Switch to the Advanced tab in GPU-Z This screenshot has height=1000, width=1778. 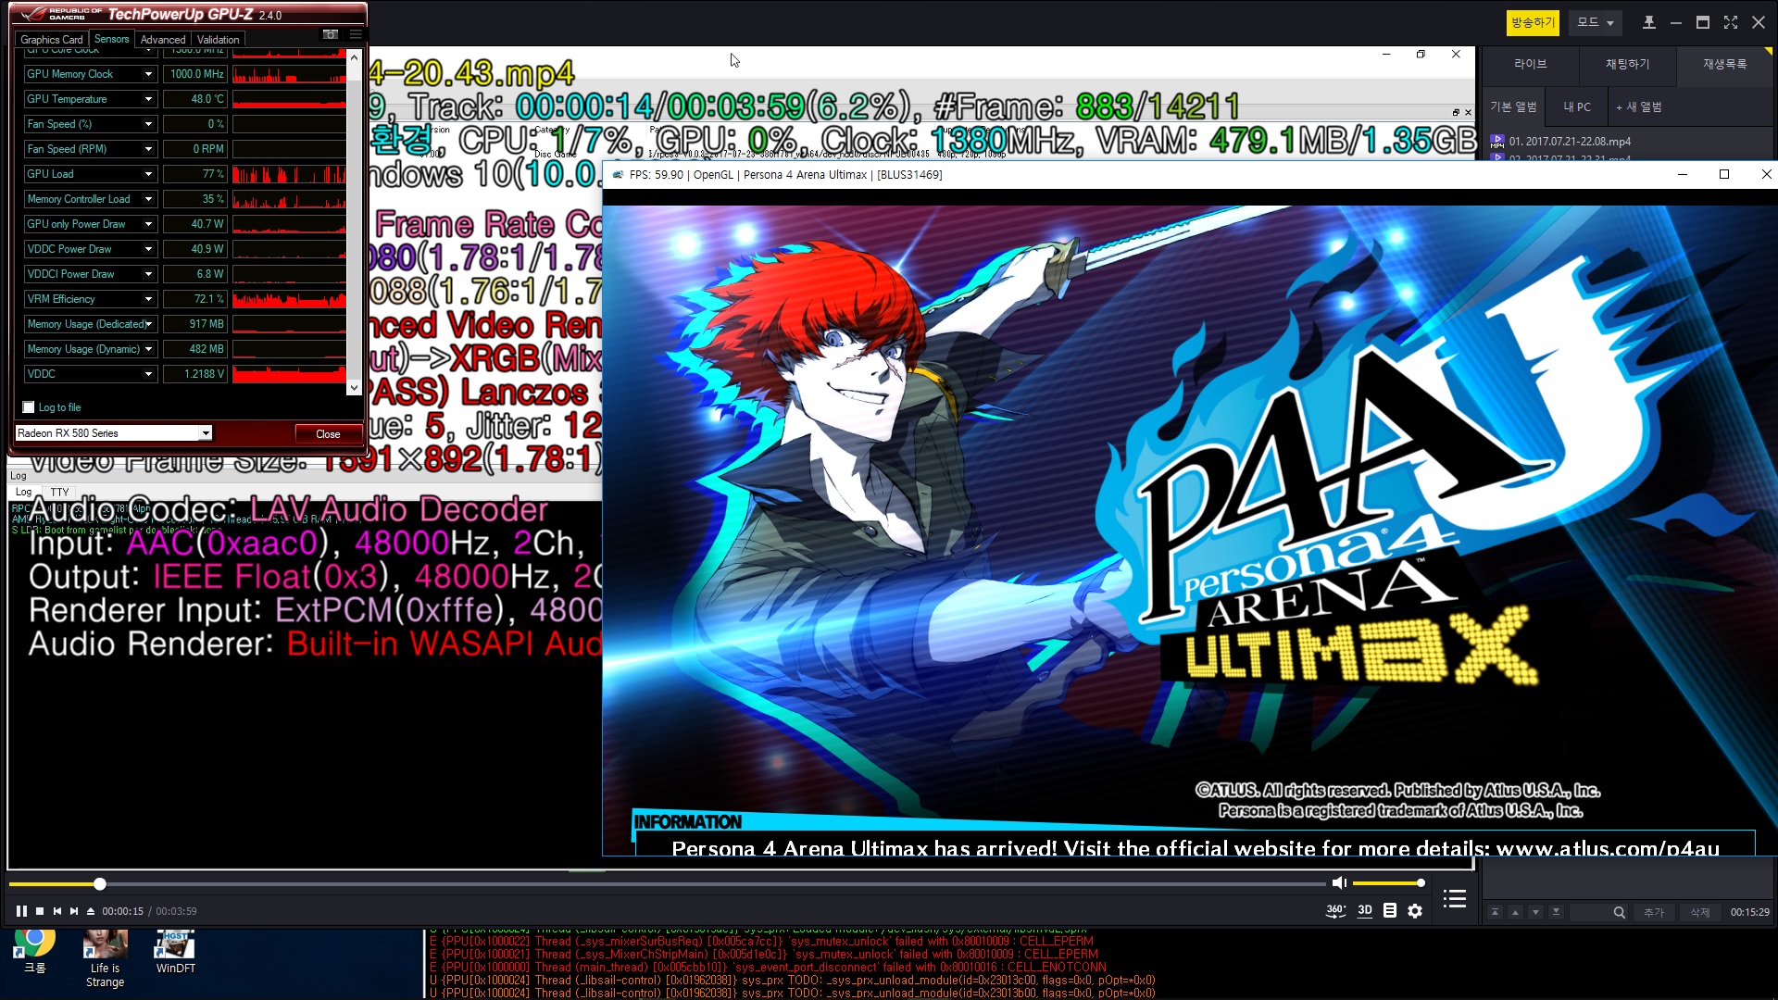click(x=163, y=39)
